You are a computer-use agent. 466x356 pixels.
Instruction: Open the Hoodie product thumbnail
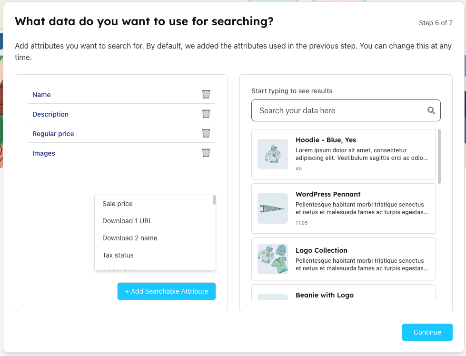point(272,154)
